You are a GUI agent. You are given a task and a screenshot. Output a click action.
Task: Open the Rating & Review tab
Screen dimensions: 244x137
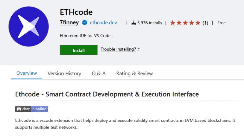coord(134,73)
